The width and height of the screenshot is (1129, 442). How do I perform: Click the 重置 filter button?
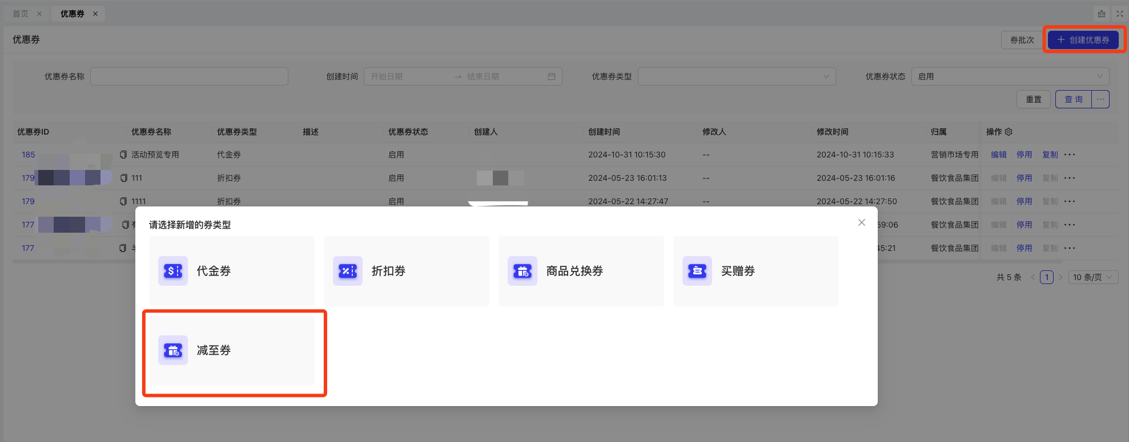1034,99
